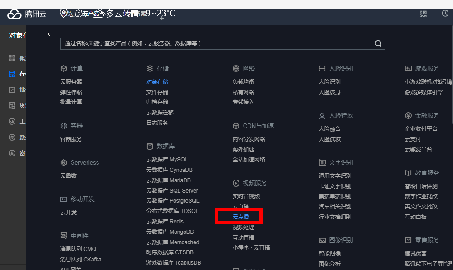Click the CDN与加速 cube icon
The image size is (453, 270).
pos(236,126)
